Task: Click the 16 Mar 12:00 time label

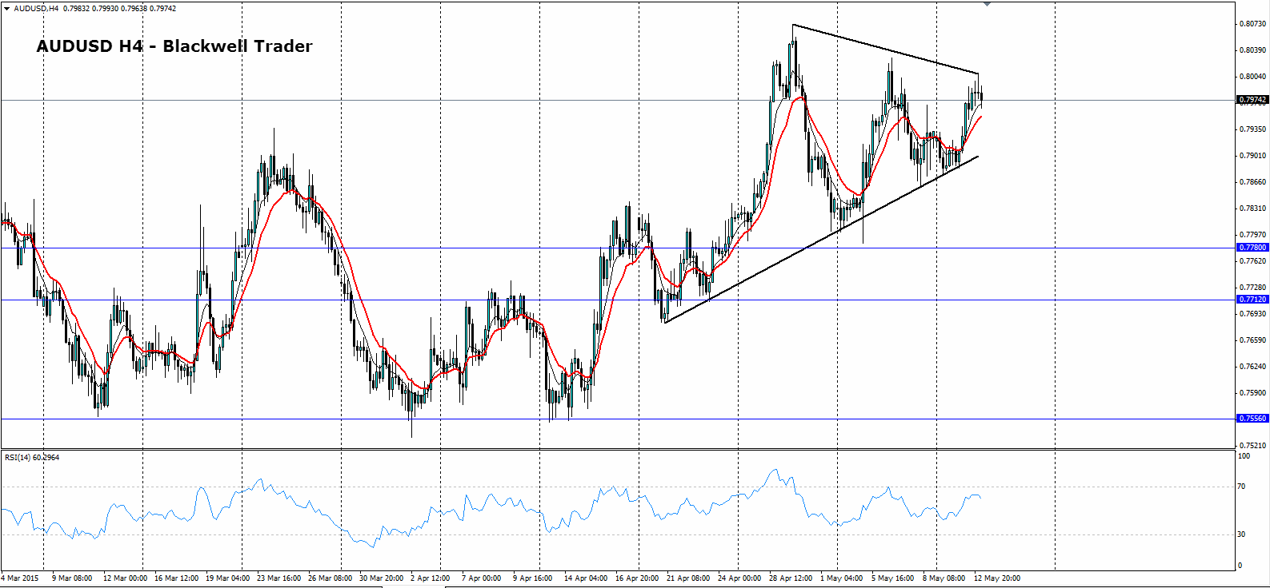Action: pos(176,578)
